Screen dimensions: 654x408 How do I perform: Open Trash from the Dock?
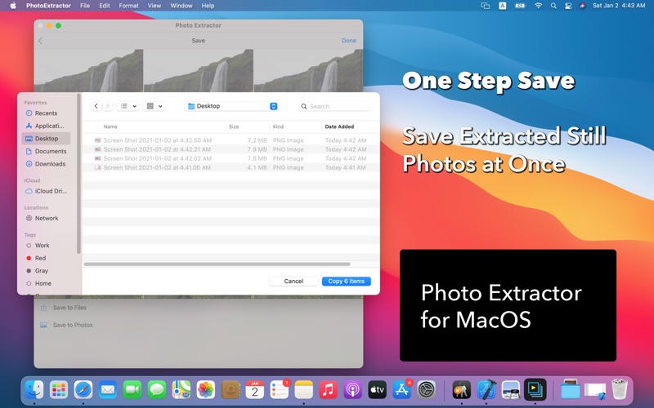620,390
